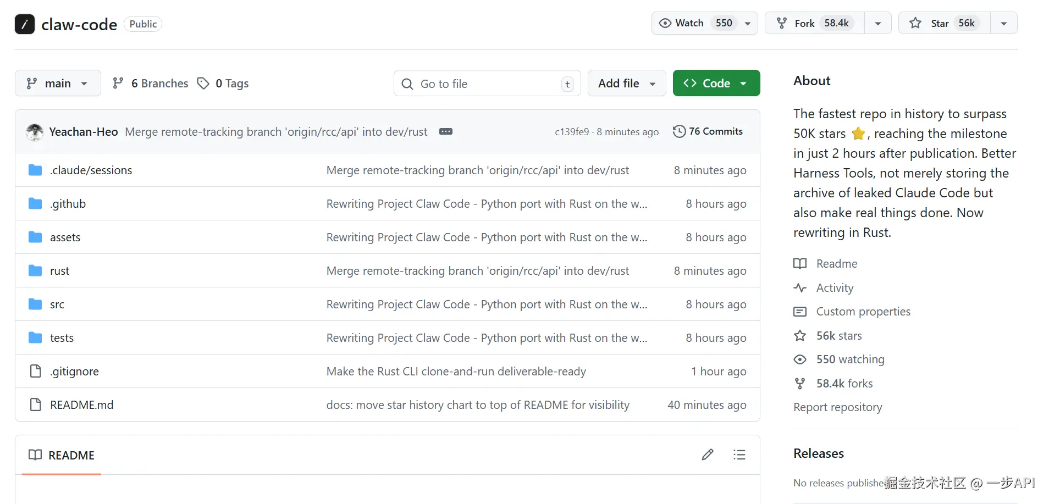Viewport: 1049px width, 504px height.
Task: Open the main branch selector dropdown
Action: (58, 84)
